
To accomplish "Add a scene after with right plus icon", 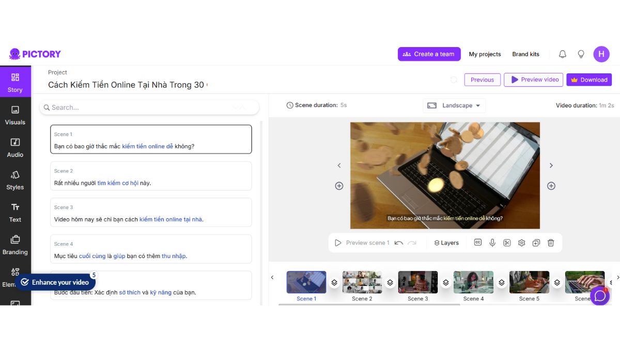I will (x=551, y=186).
